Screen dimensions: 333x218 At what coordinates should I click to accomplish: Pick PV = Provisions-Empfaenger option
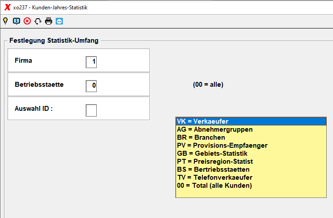[251, 145]
